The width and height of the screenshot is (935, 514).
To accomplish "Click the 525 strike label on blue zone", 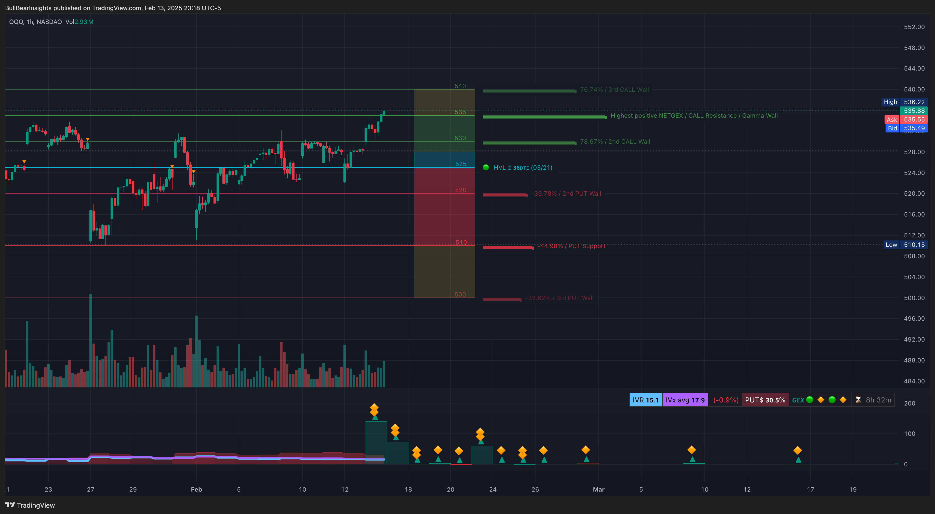I will (461, 164).
